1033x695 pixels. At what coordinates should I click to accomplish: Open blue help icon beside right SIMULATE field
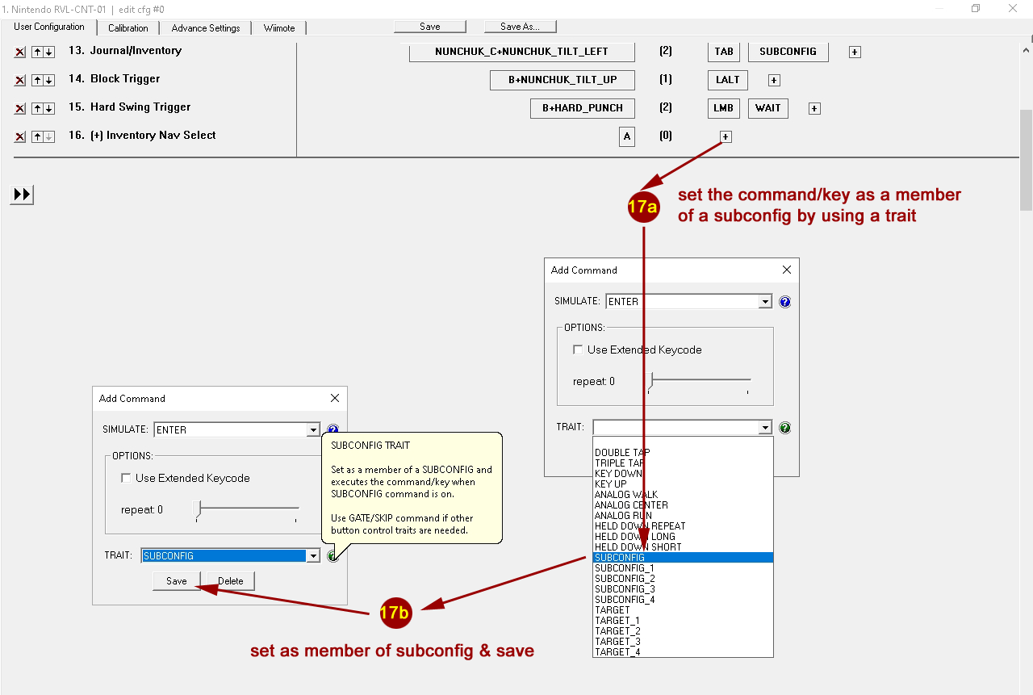point(784,302)
